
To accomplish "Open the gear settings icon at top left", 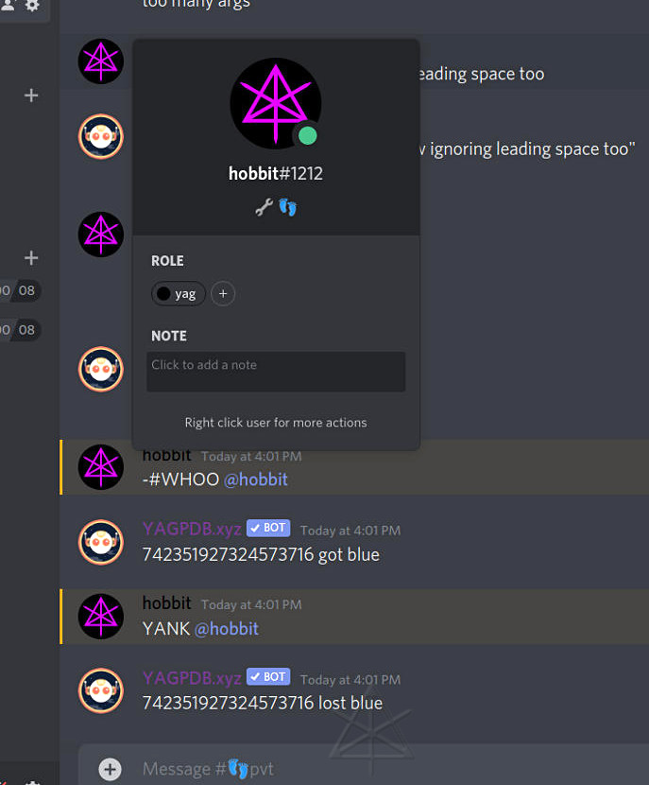I will pyautogui.click(x=32, y=6).
